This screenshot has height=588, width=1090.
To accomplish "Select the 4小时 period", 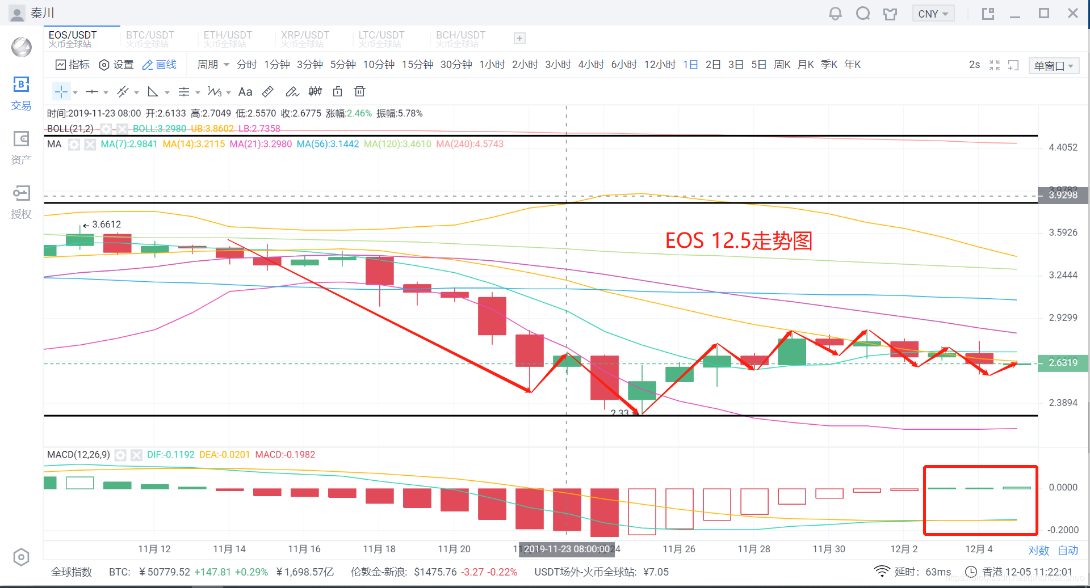I will coord(591,65).
